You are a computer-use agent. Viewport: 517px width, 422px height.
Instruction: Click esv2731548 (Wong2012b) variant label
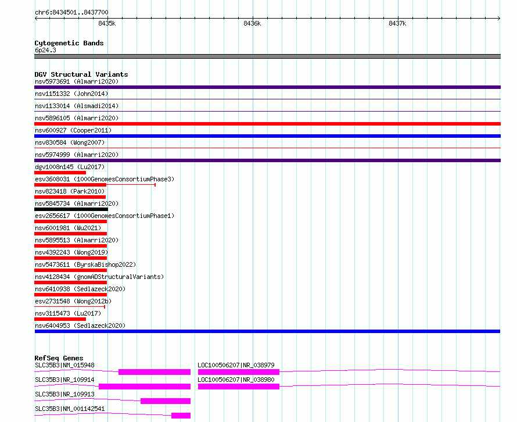click(73, 301)
